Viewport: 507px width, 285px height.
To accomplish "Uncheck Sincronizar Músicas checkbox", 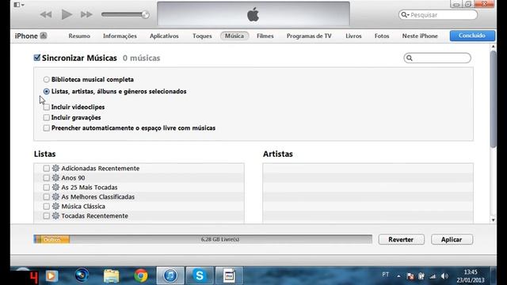I will [x=37, y=58].
